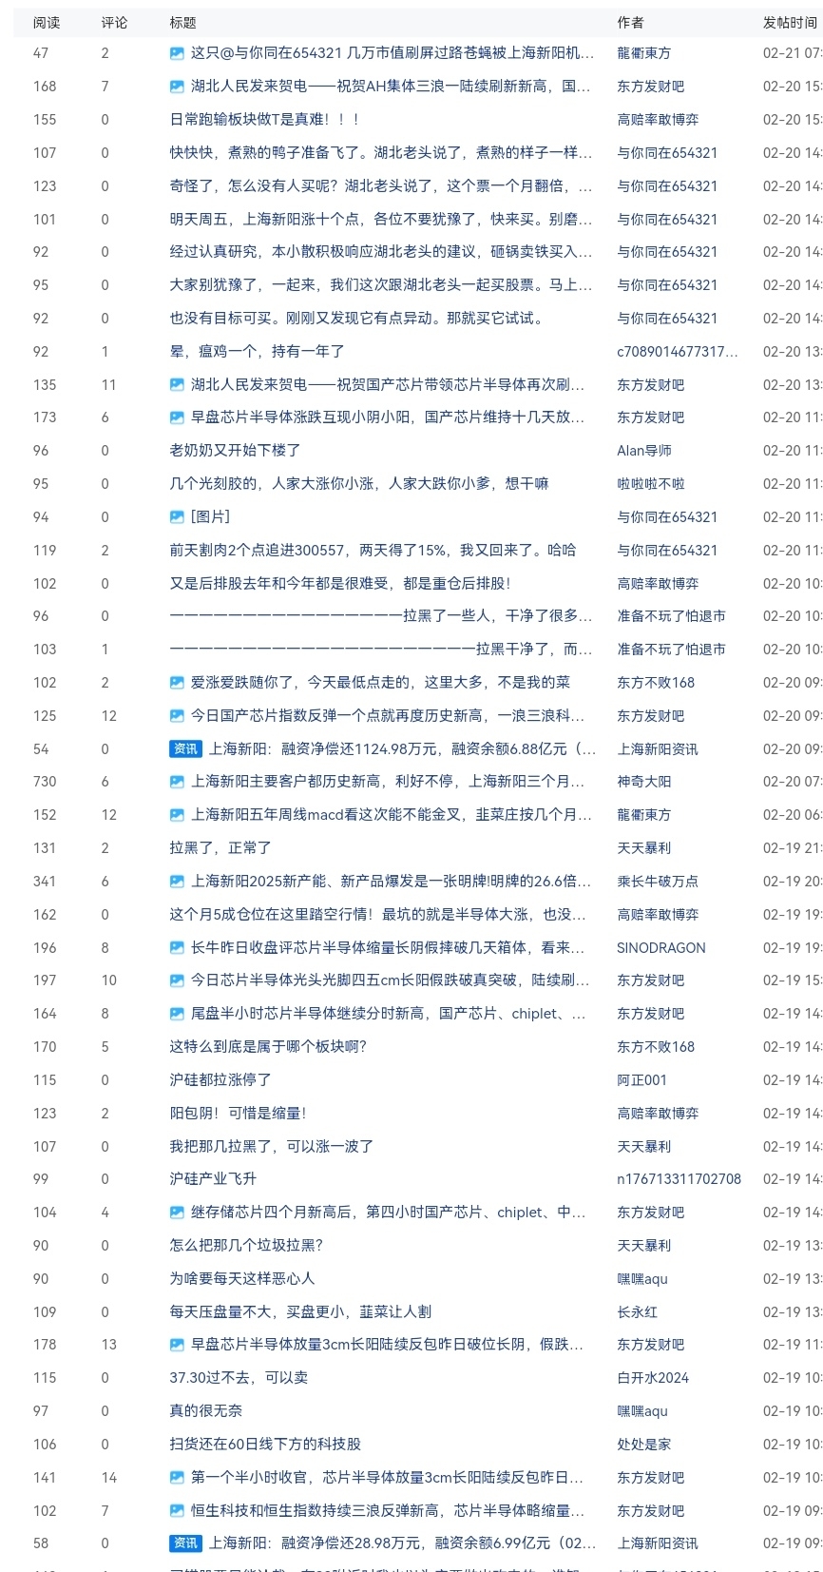Open post 这特么到底是属于哪个板块啊
823x1572 pixels.
[x=268, y=1047]
